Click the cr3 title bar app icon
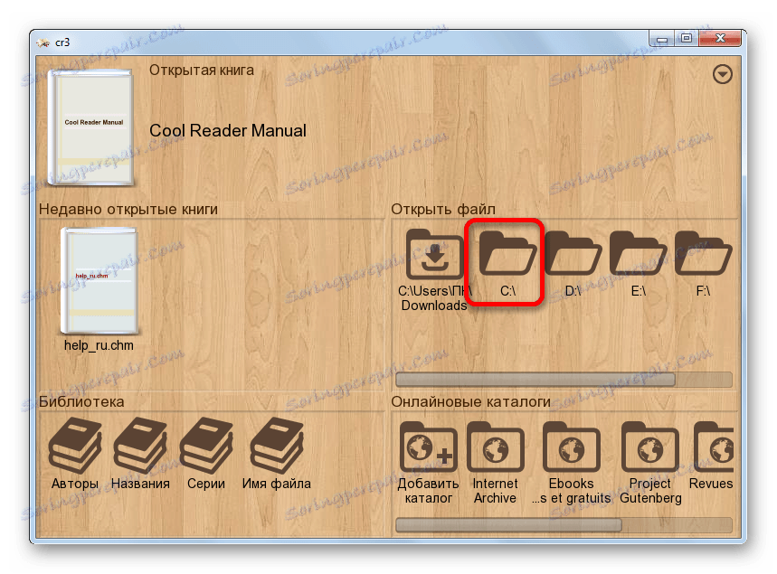 (43, 42)
